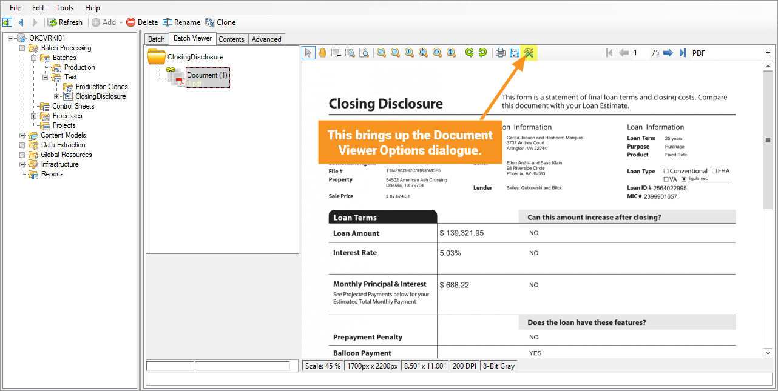Screen dimensions: 778x391
Task: Expand the ClosingDisclosure tree node
Action: [x=57, y=96]
